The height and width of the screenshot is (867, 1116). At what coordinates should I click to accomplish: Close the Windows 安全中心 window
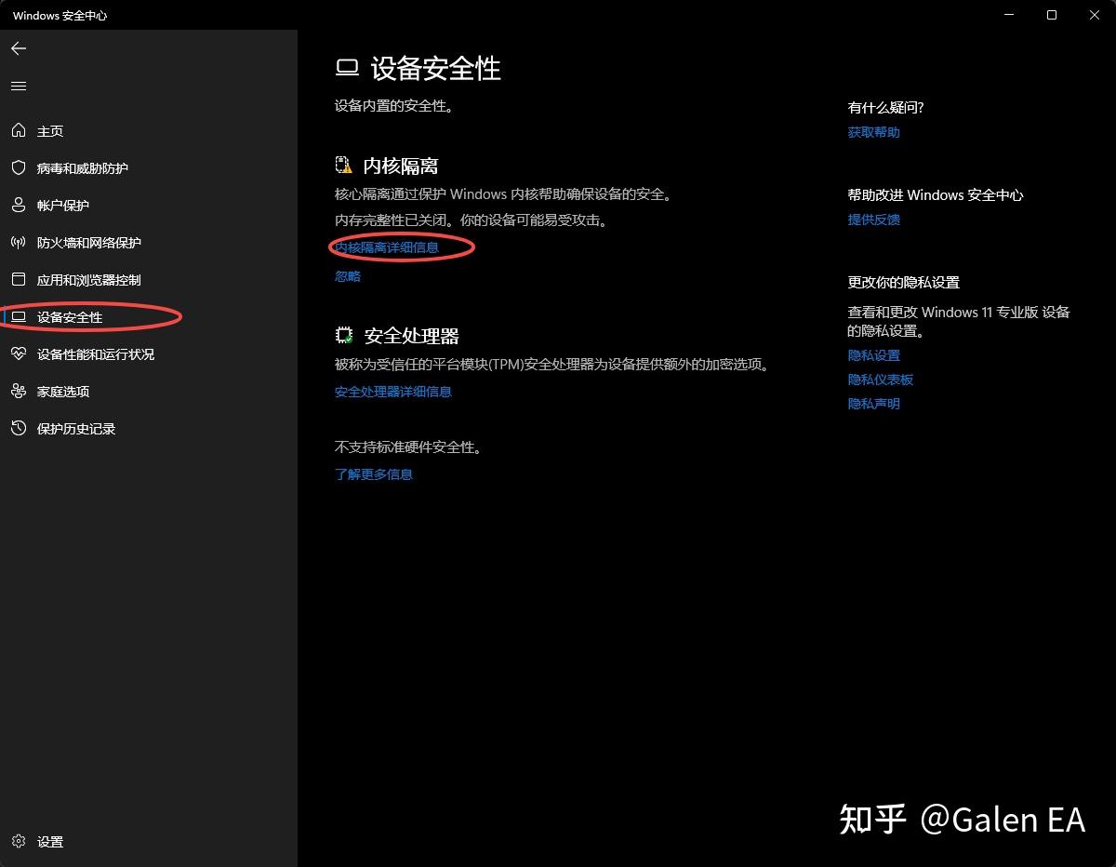tap(1095, 15)
